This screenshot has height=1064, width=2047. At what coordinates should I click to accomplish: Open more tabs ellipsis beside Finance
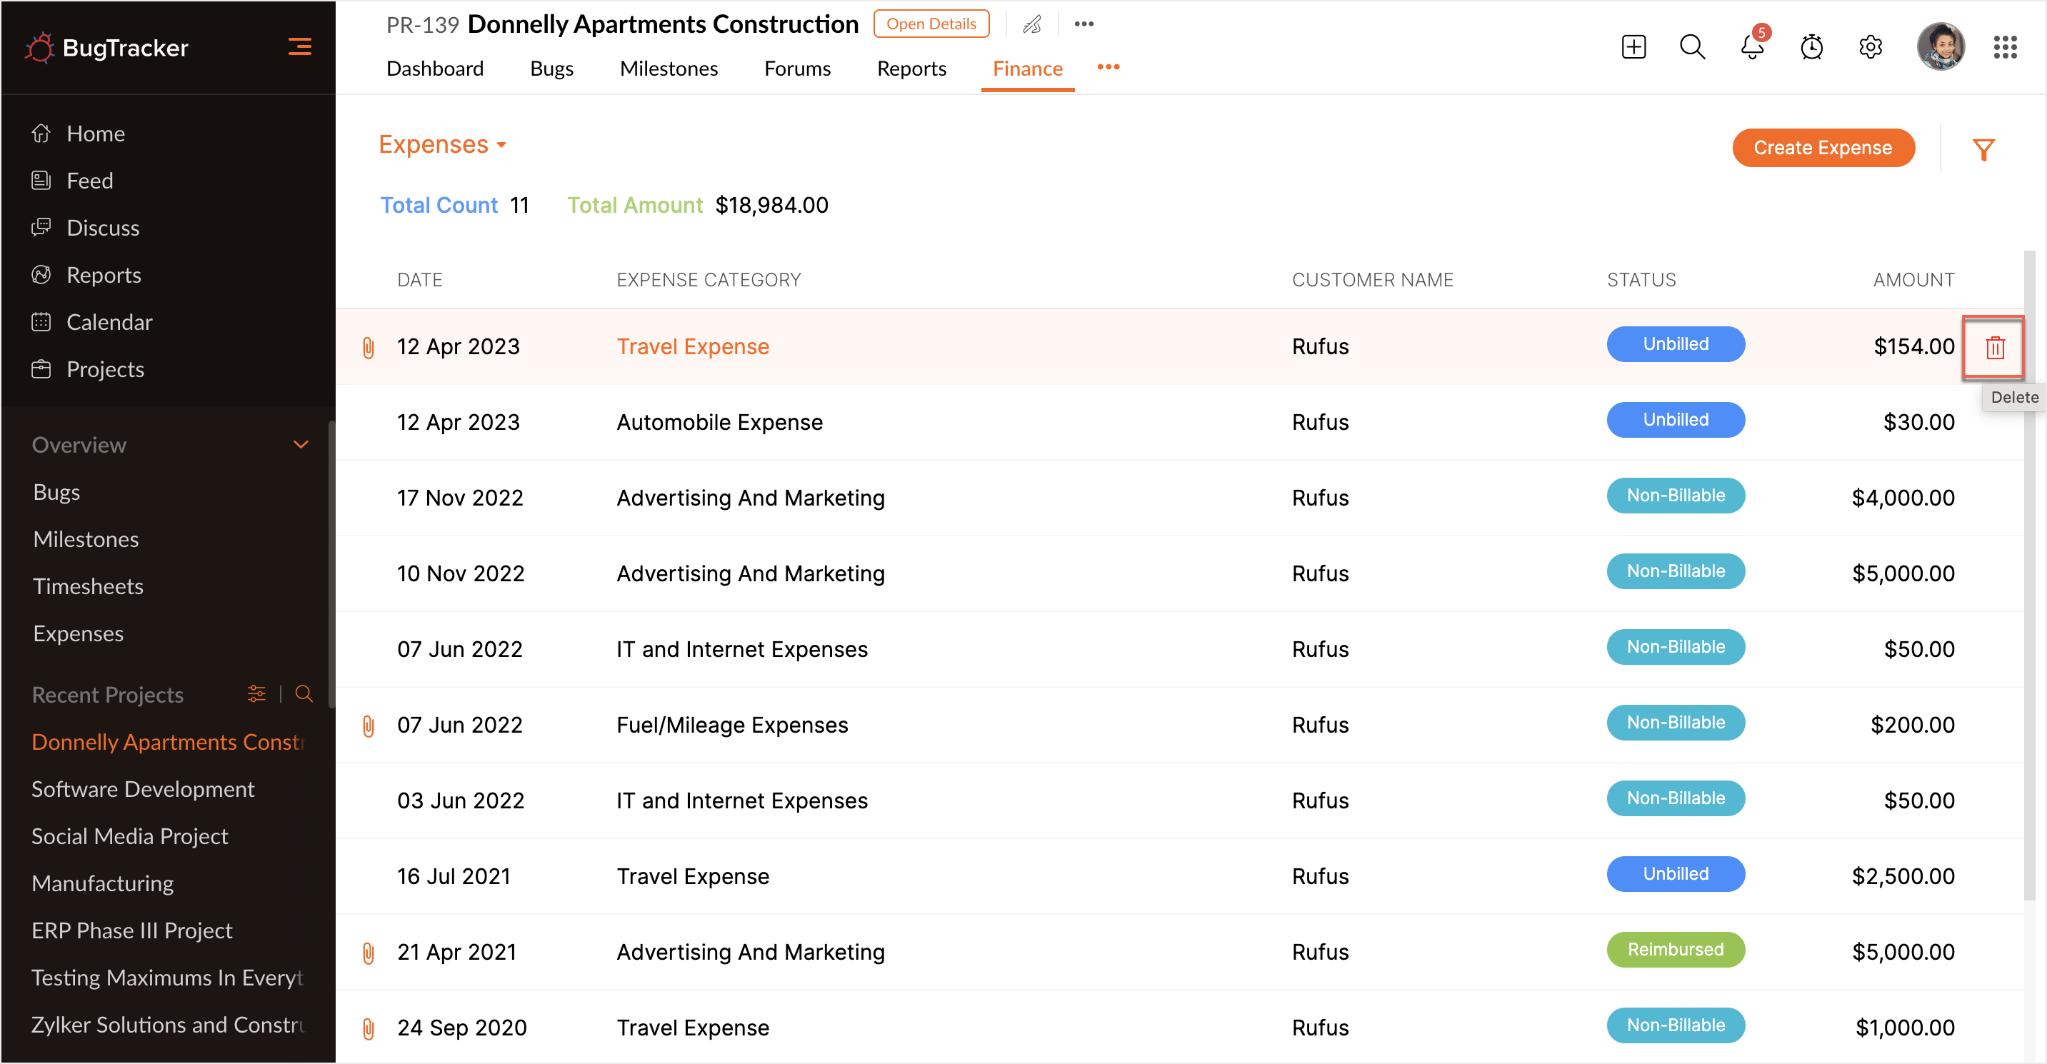(1108, 68)
